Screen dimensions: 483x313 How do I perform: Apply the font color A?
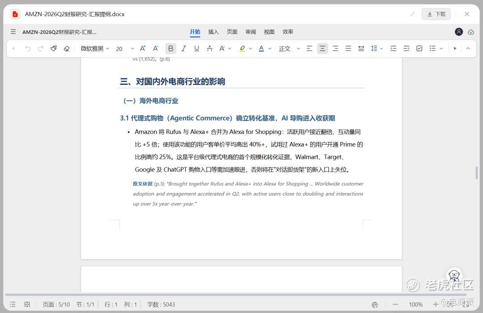click(261, 48)
